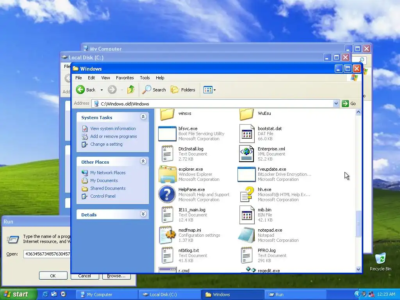The height and width of the screenshot is (300, 400).
Task: Select DtcInstall.log file icon
Action: 167,154
